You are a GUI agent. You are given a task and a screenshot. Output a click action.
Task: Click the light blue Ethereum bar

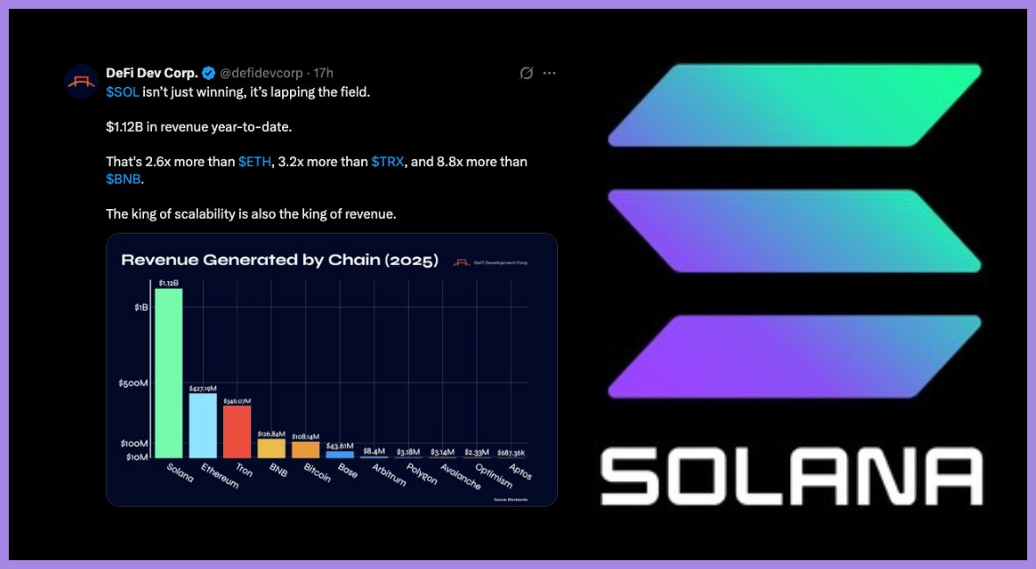(203, 425)
